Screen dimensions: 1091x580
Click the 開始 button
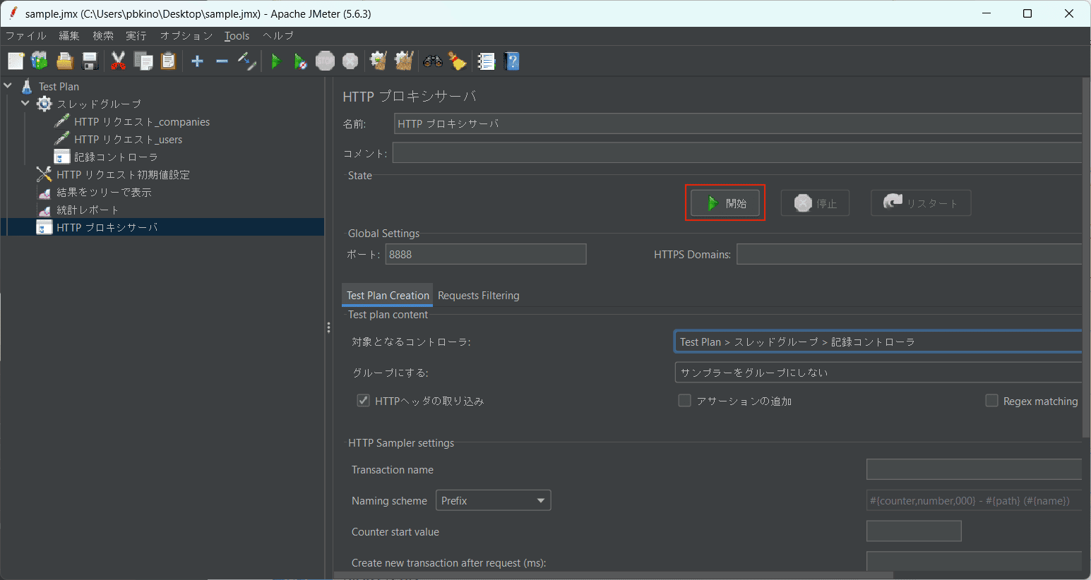725,203
